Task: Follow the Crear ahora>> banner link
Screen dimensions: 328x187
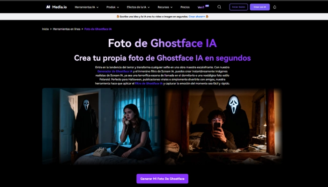Action: pyautogui.click(x=197, y=16)
